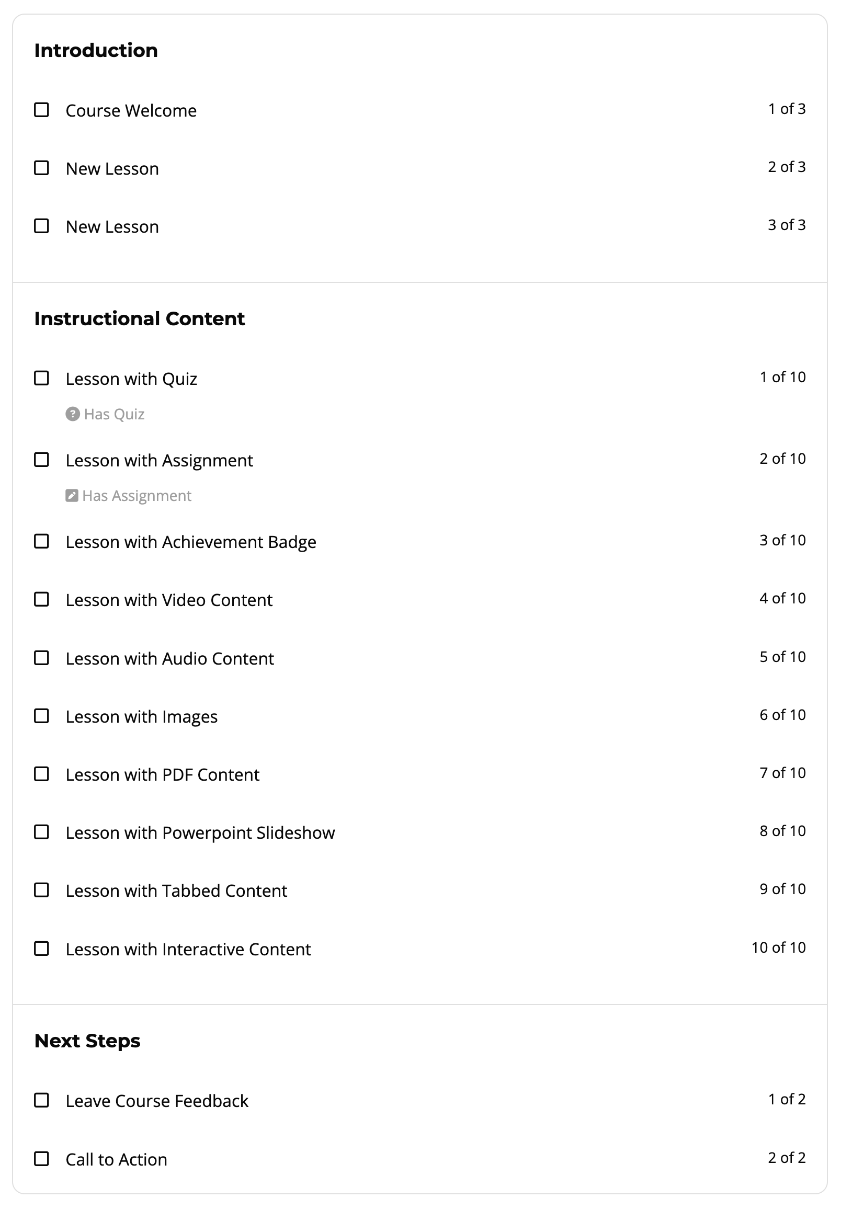The width and height of the screenshot is (841, 1210).
Task: Check Lesson with Achievement Badge checkbox
Action: (x=42, y=542)
